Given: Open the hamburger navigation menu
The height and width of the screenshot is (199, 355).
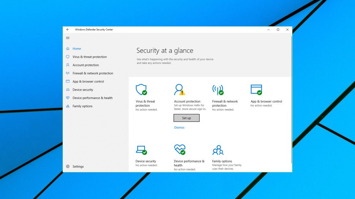Looking at the screenshot, I should tap(68, 38).
